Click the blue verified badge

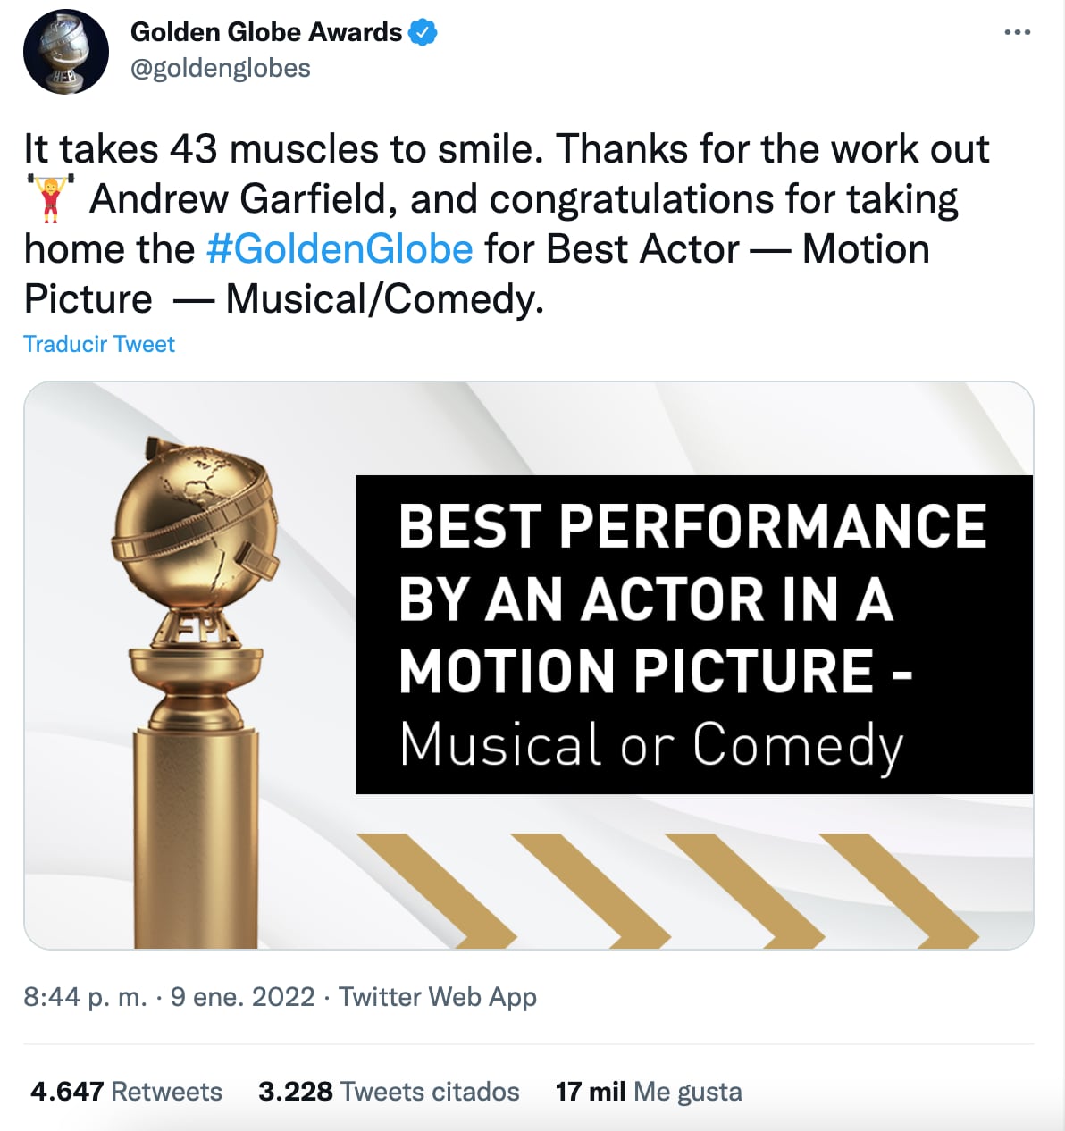[422, 31]
